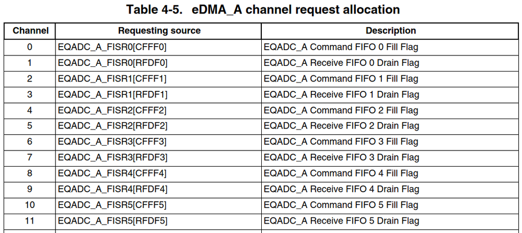Select the EQADC_A_FISR5[CFFF5] cell
The image size is (522, 233).
pyautogui.click(x=112, y=205)
